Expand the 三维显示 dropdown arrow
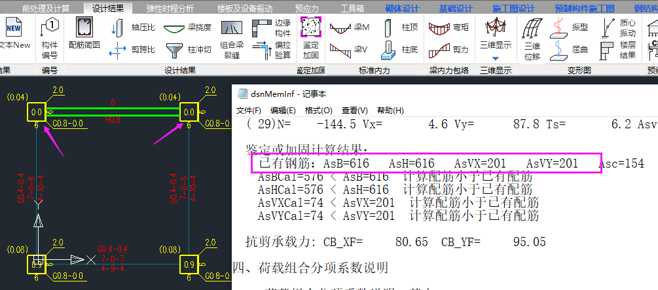The image size is (658, 290). click(x=496, y=58)
